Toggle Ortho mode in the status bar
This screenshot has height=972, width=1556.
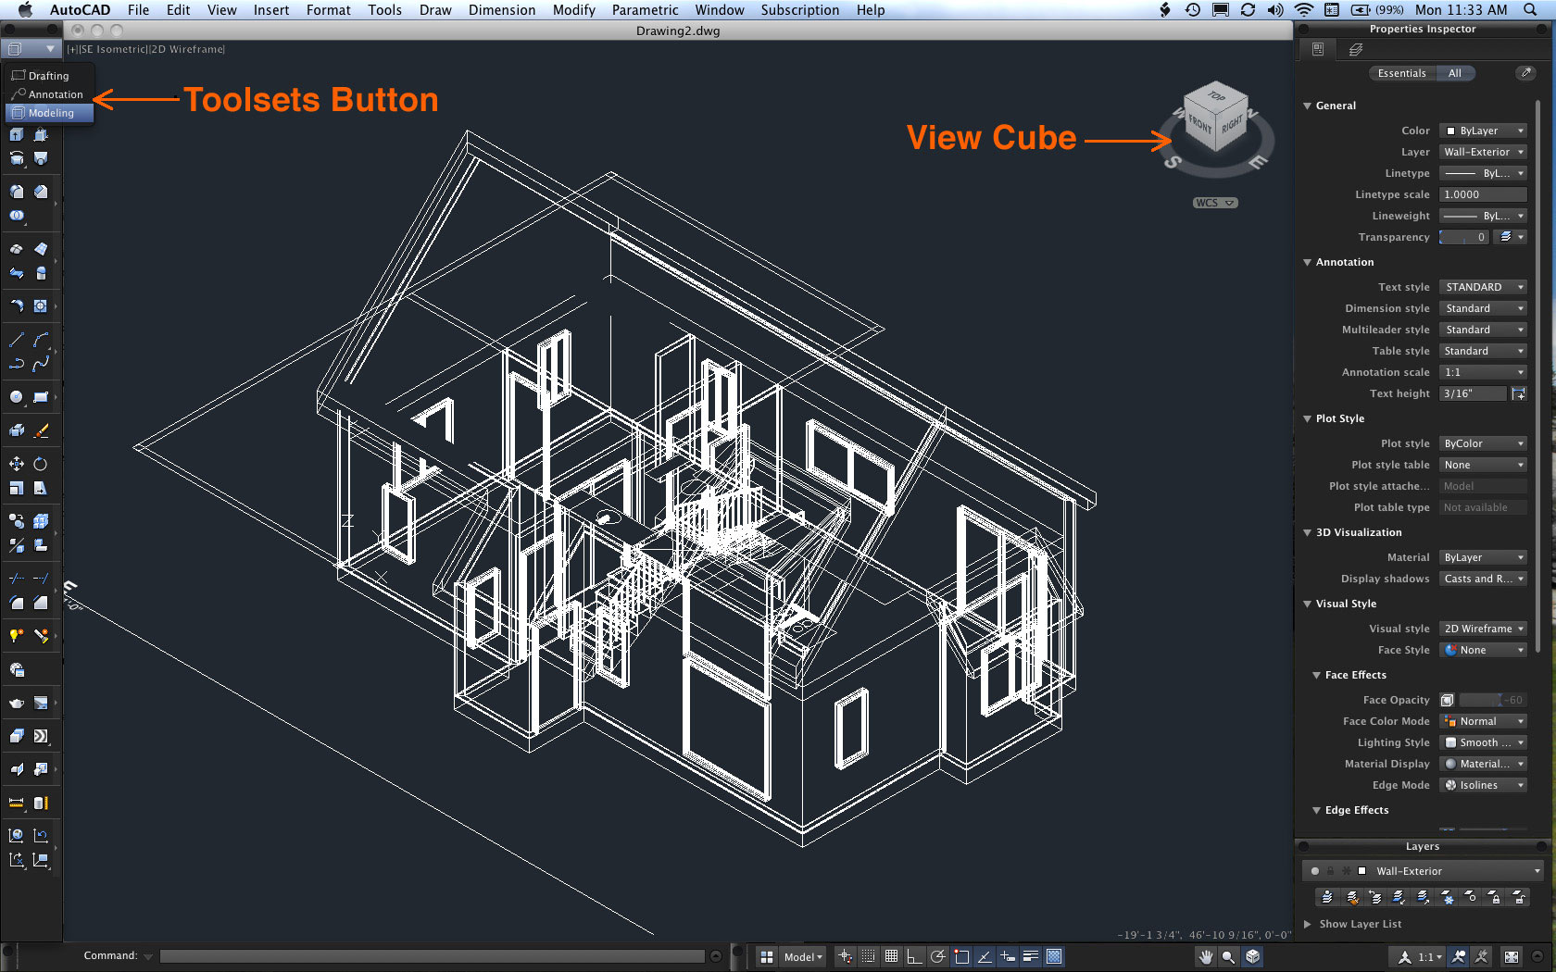pos(913,956)
